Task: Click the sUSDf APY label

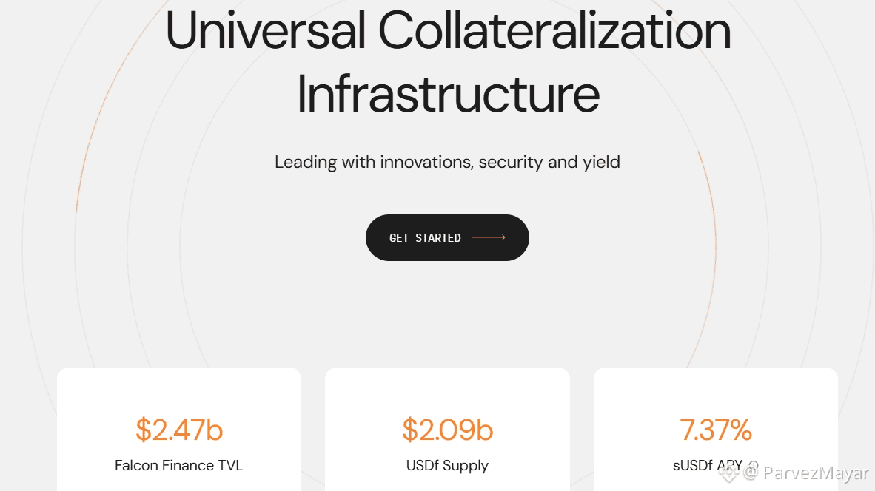Action: pyautogui.click(x=706, y=466)
